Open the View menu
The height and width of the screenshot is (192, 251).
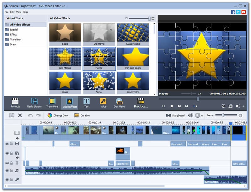pyautogui.click(x=19, y=12)
